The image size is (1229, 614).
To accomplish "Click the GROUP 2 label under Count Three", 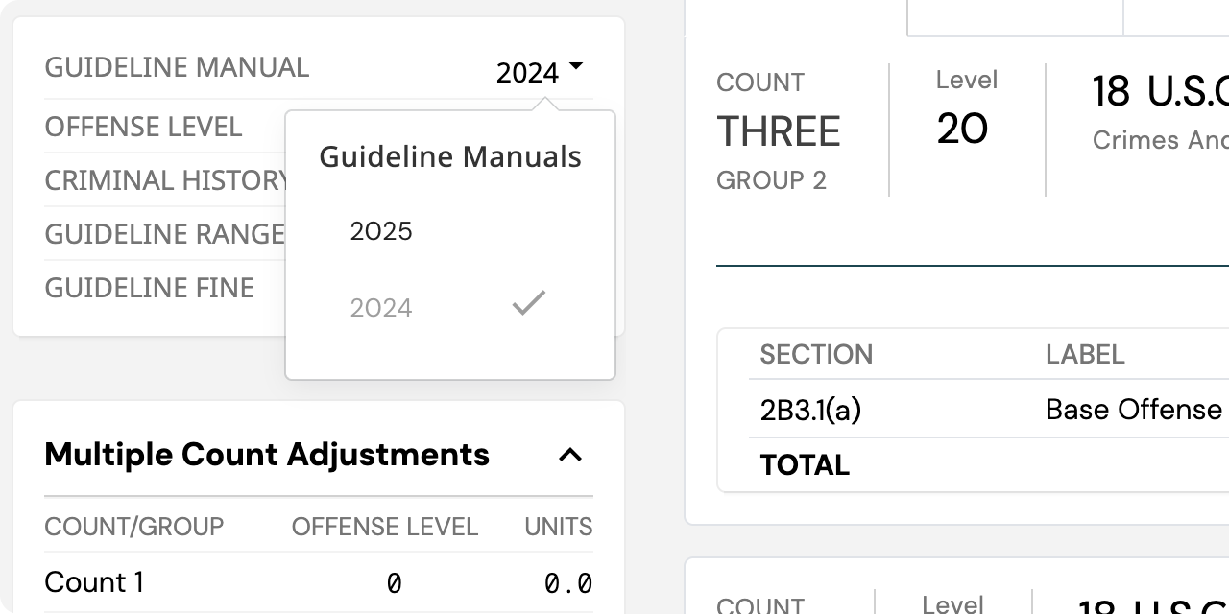I will click(x=771, y=180).
